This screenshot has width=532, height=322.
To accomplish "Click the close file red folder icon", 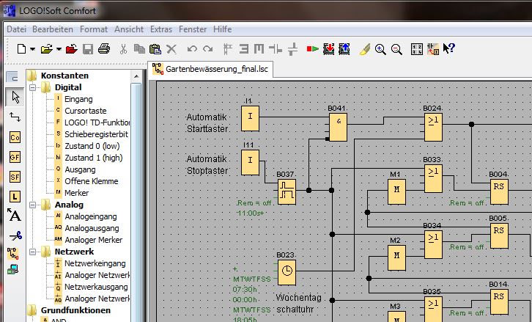I will (72, 49).
